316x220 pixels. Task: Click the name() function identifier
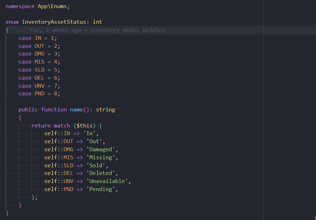[76, 110]
